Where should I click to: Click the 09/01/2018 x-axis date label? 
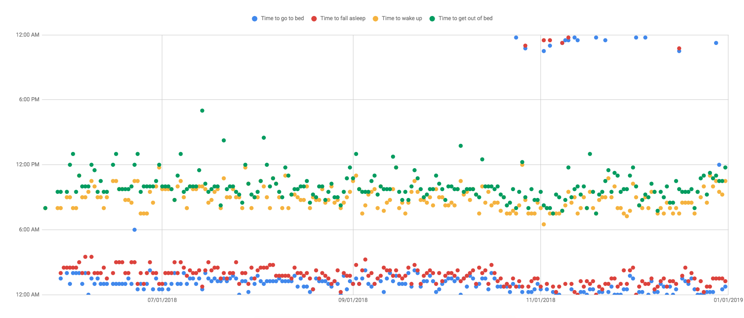353,300
